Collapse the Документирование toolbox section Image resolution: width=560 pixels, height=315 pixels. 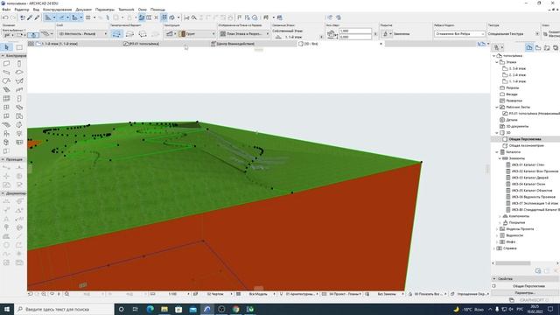[x=3, y=193]
